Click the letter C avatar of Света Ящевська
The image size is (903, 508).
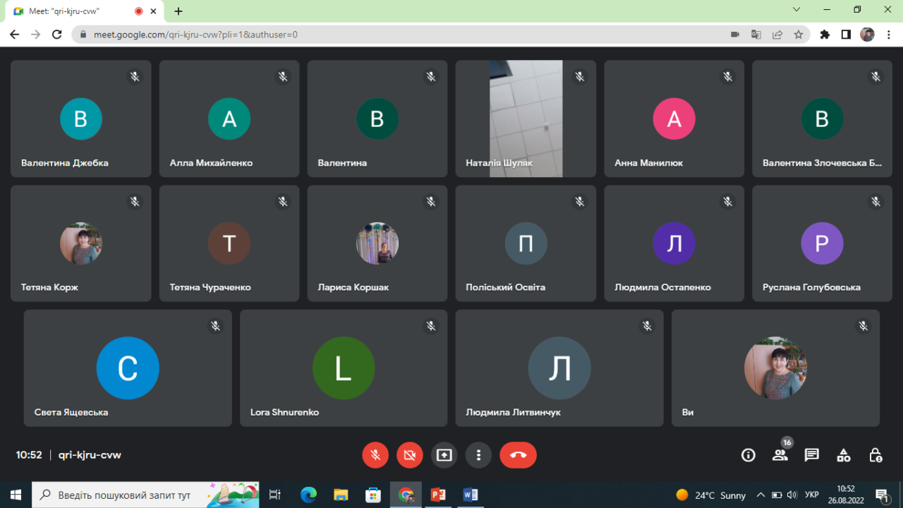pyautogui.click(x=128, y=368)
